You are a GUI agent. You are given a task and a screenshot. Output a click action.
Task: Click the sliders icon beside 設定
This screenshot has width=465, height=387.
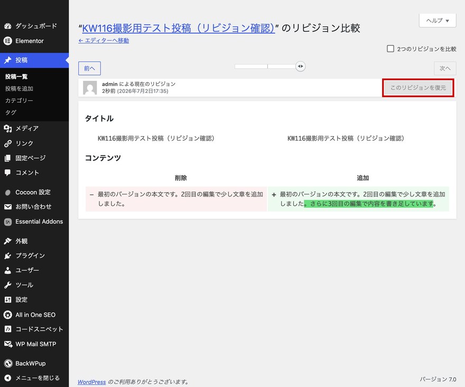click(x=8, y=299)
